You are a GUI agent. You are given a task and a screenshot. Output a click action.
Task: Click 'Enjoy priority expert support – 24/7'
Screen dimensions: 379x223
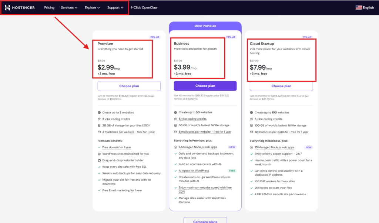pos(278,154)
